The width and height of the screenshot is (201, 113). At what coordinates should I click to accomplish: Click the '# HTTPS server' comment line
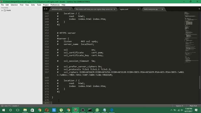tap(66, 33)
